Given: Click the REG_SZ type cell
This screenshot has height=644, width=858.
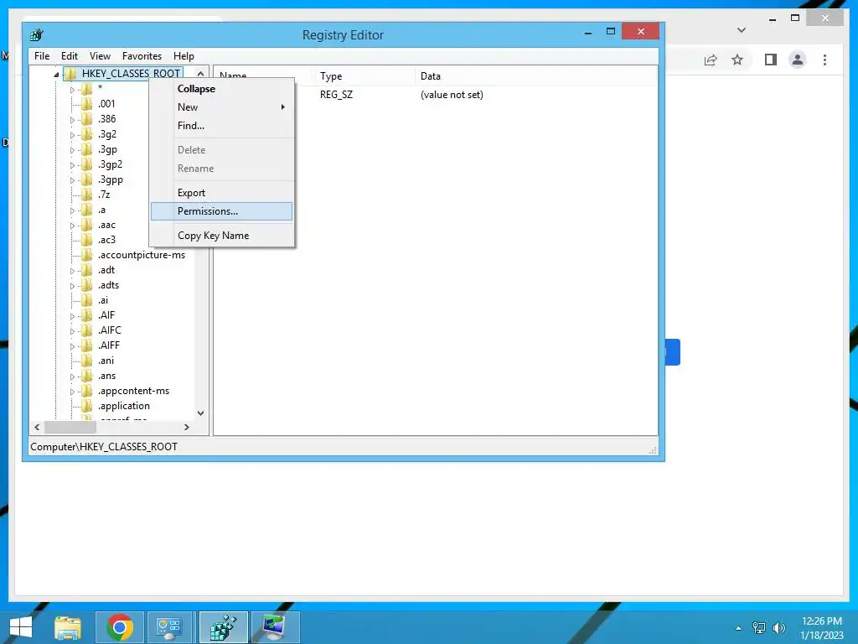Looking at the screenshot, I should point(337,95).
